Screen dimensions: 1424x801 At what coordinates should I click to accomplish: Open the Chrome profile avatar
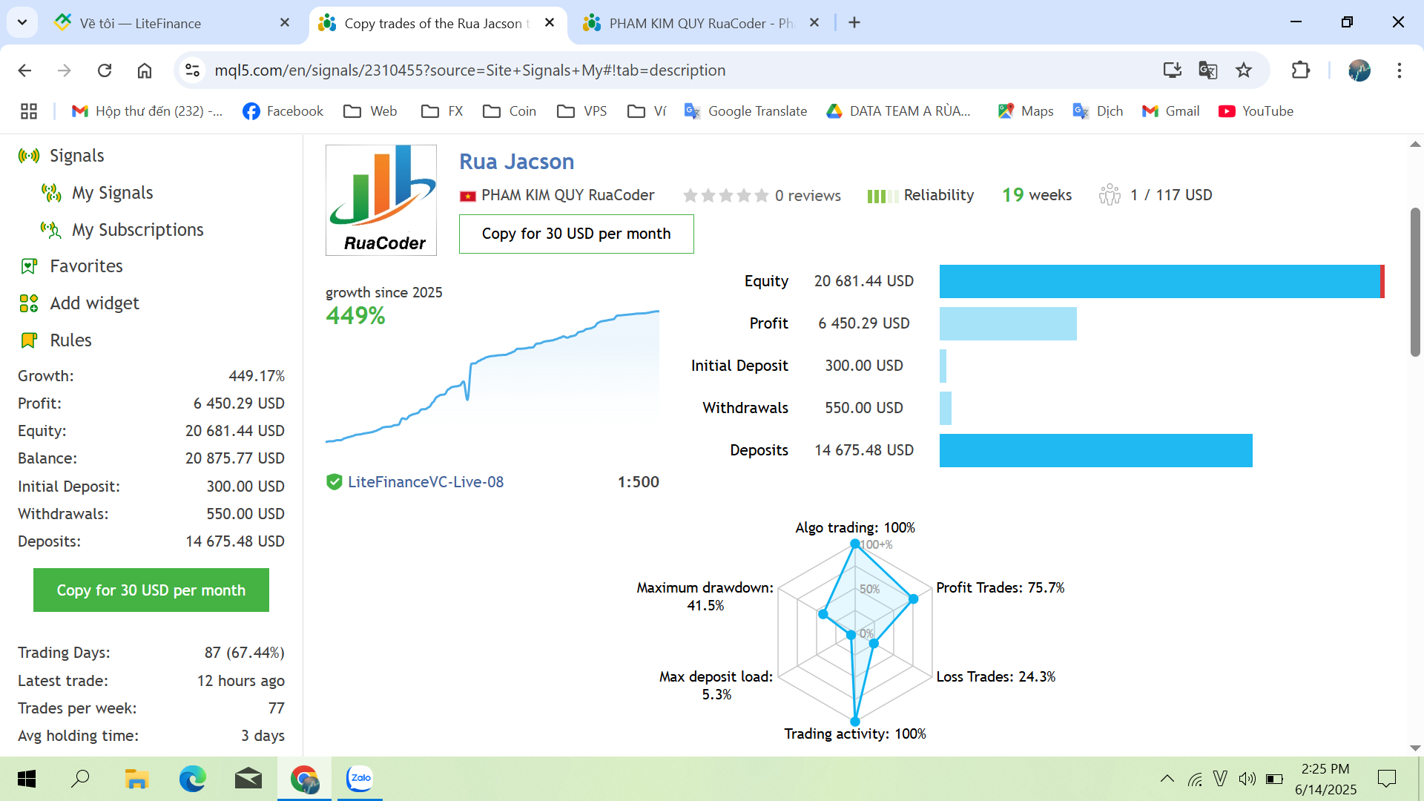pyautogui.click(x=1359, y=70)
